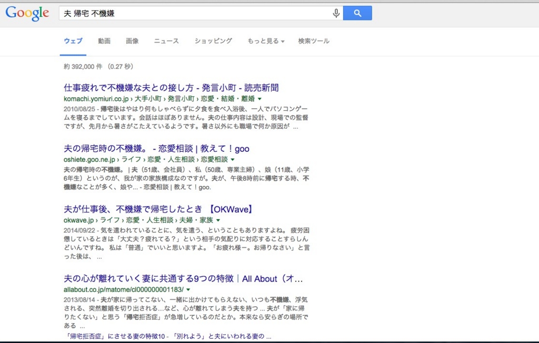Click the 約 392,000 件 result count
The height and width of the screenshot is (343, 539).
click(x=98, y=67)
